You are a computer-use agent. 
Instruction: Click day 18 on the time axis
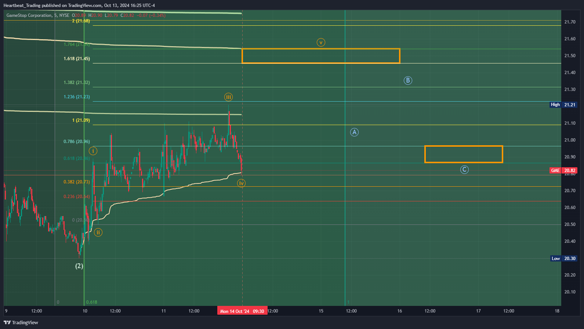[557, 311]
